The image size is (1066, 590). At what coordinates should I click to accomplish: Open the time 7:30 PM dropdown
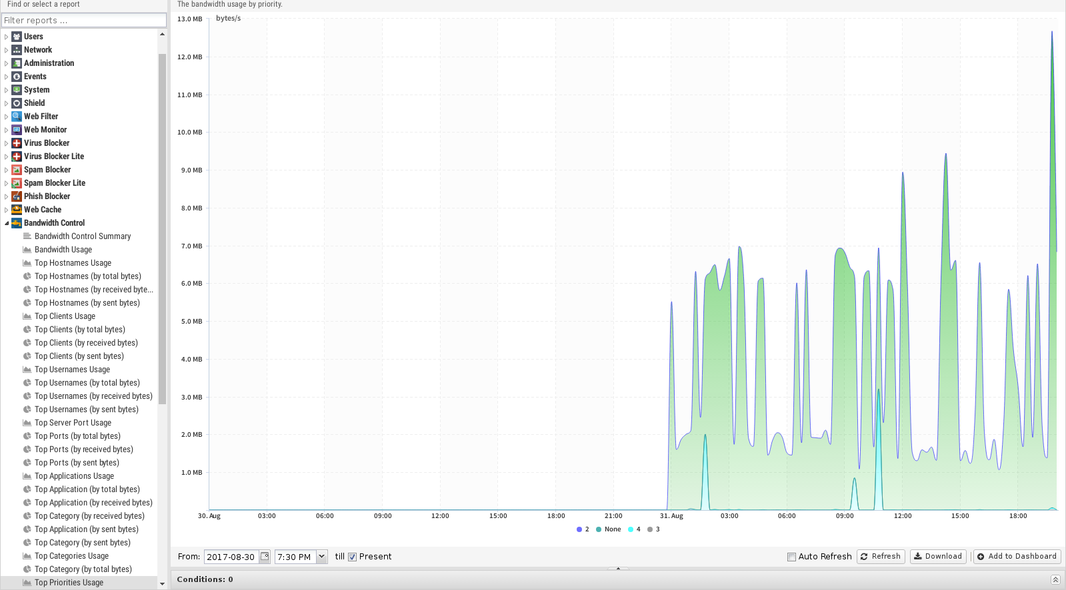tap(322, 557)
